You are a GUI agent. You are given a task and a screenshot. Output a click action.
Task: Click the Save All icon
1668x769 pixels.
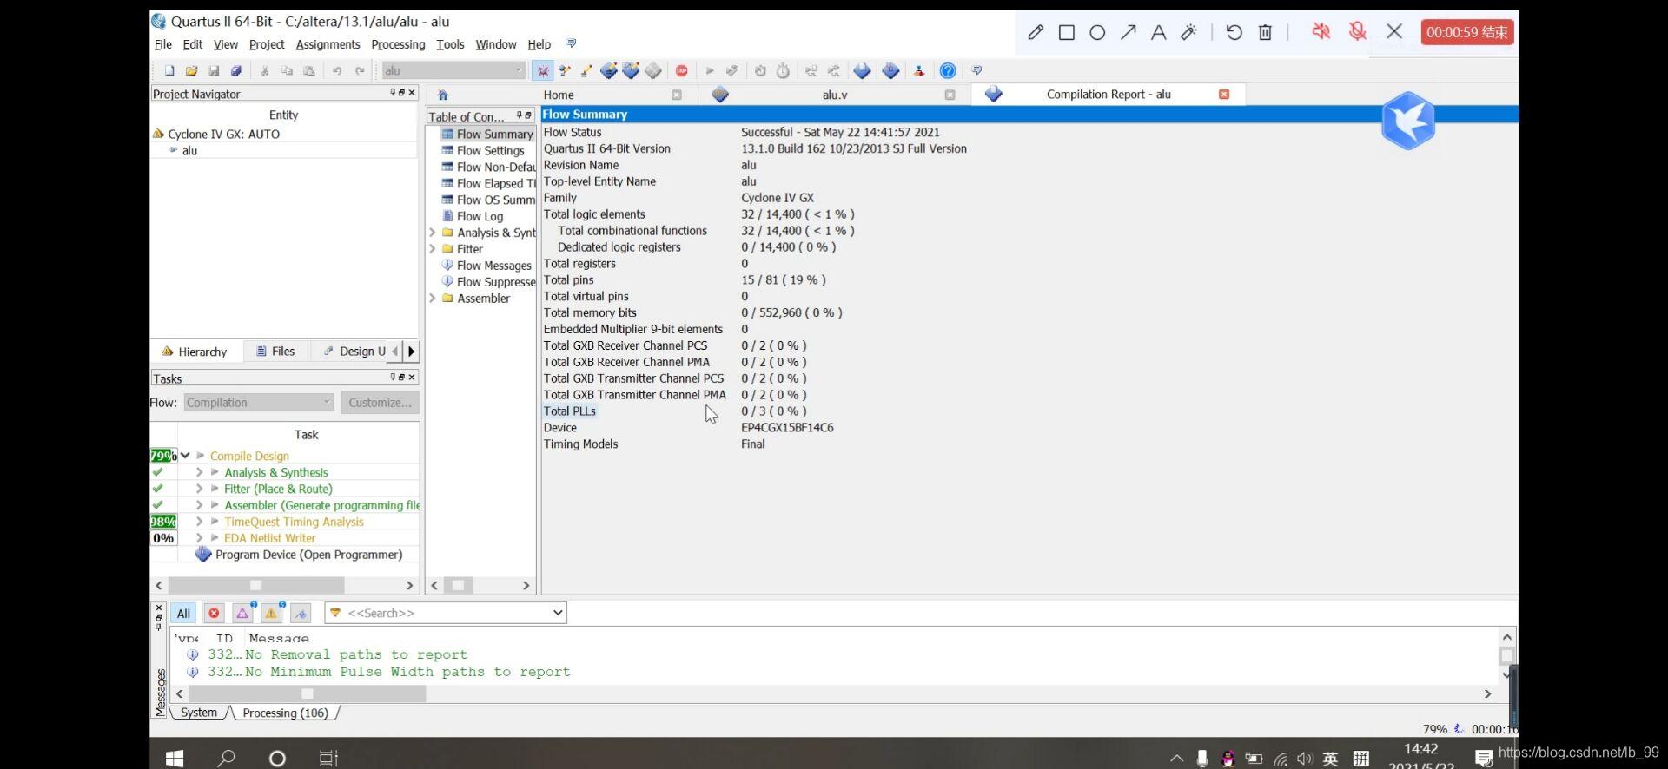[x=235, y=70]
